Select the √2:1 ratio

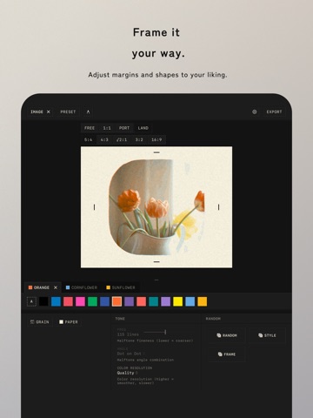click(122, 139)
